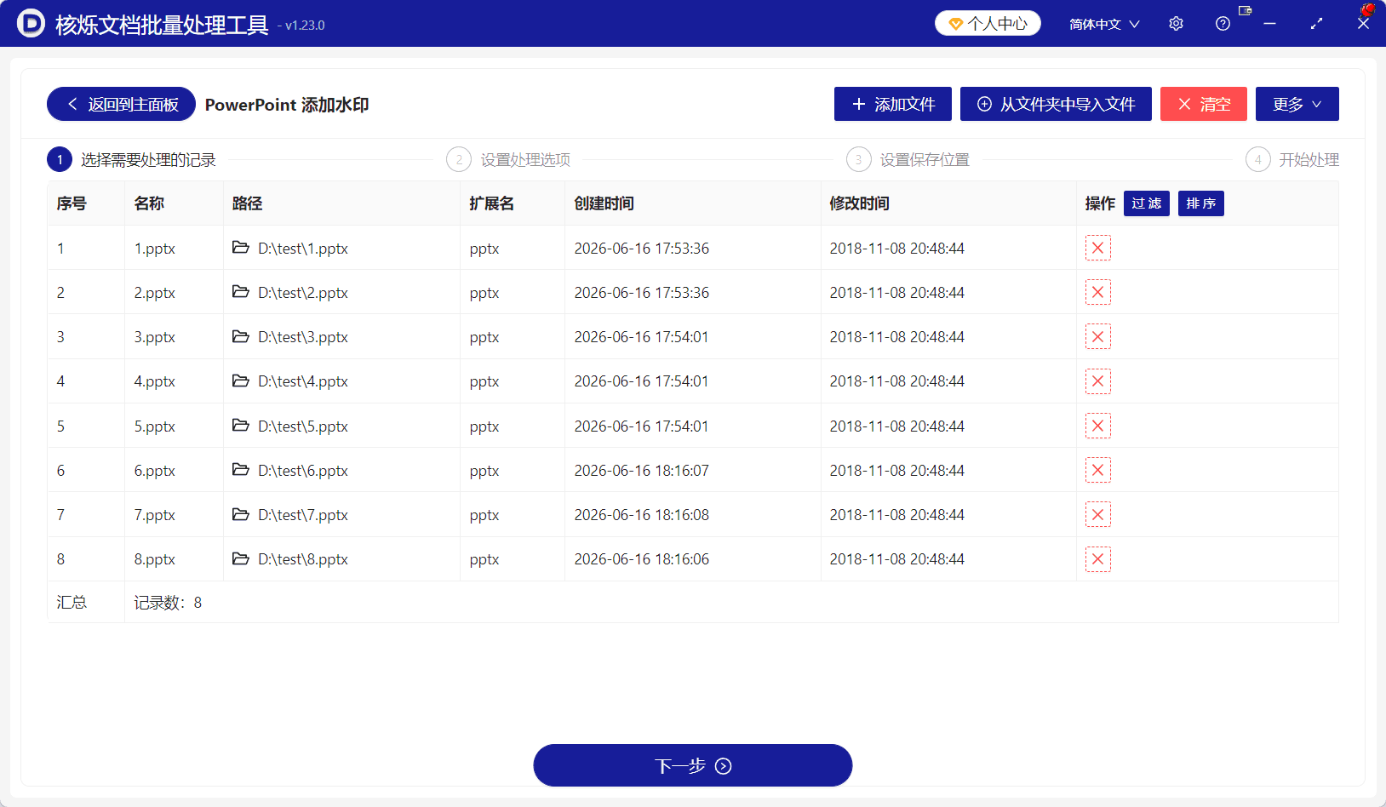Select path text D:\test\8.pptx

tap(303, 559)
